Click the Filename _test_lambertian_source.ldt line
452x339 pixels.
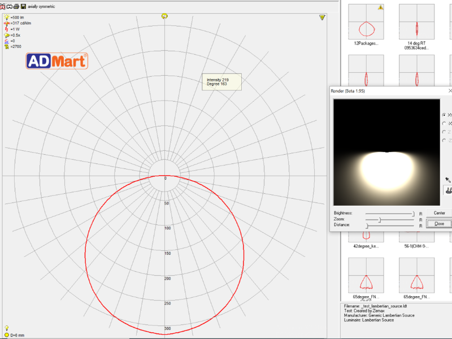(x=375, y=306)
